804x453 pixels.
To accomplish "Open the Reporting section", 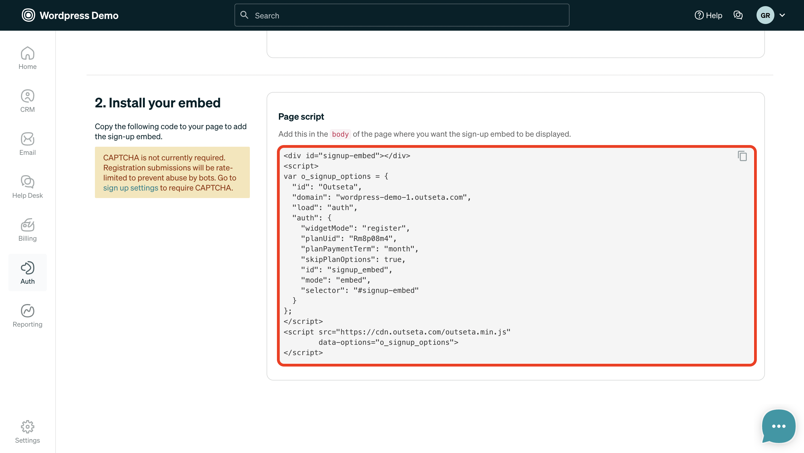I will (x=27, y=315).
